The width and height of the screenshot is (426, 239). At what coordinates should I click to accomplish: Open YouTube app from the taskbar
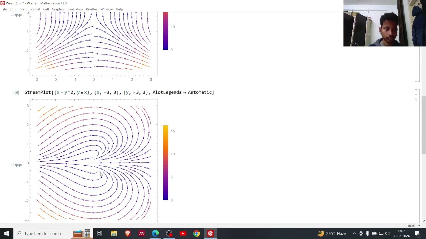coord(183,233)
